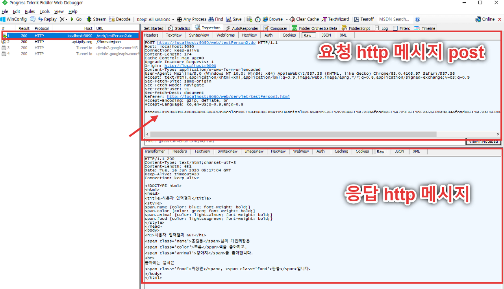Click into the MSDN Search field
Viewport: 504px width, 289px height.
coord(395,19)
